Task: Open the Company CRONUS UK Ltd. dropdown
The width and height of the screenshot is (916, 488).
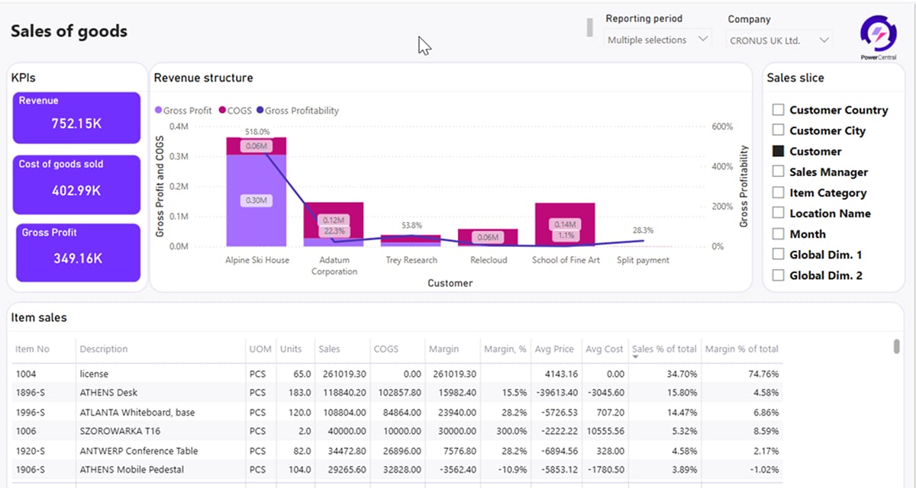Action: click(x=779, y=40)
